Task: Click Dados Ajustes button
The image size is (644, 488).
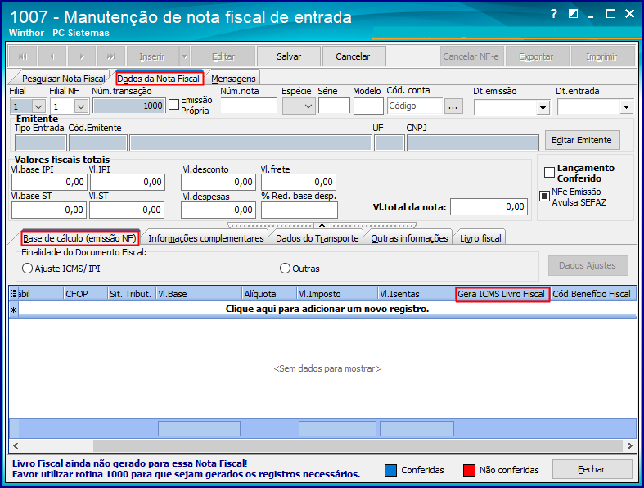Action: [x=588, y=265]
